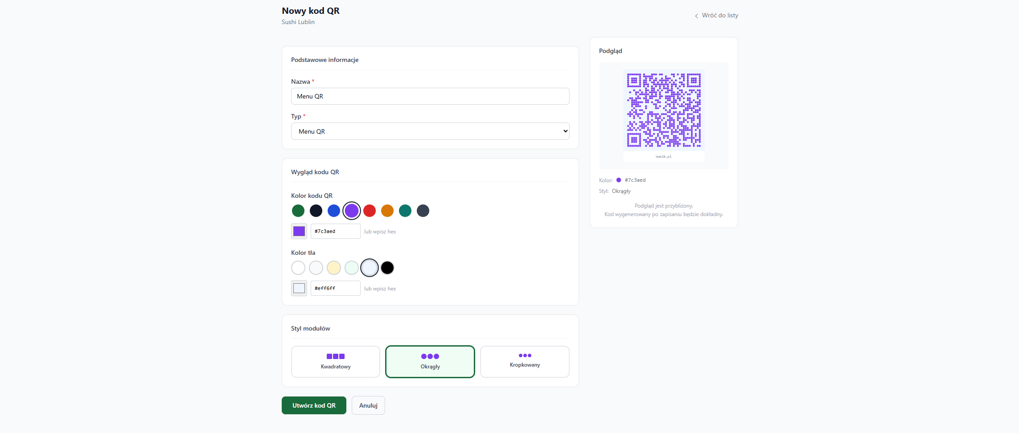
Task: Select the Kwadratowy module style
Action: point(336,362)
